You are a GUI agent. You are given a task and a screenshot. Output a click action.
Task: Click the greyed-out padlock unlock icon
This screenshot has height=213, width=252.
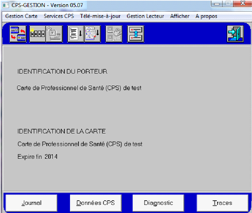coord(54,34)
